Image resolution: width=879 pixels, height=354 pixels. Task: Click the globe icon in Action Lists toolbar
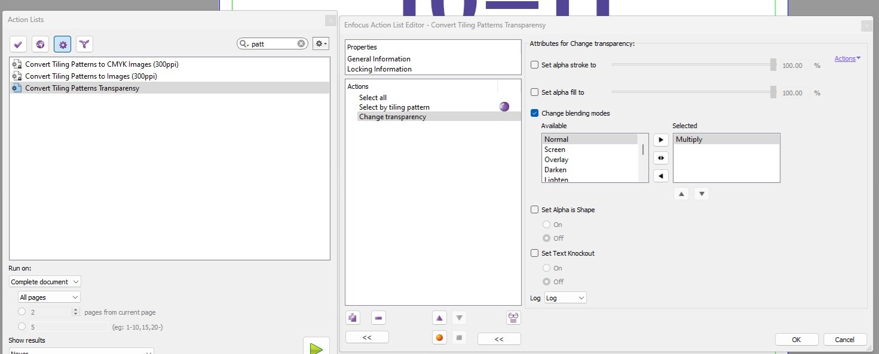40,44
